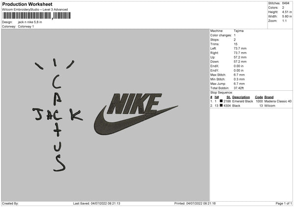294x207 pixels.
Task: Click the 'Page 1 of 1' footer text
Action: pyautogui.click(x=284, y=204)
